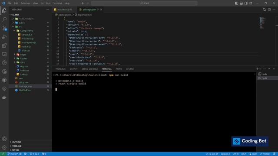Open the Run and Debug view
Image resolution: width=278 pixels, height=156 pixels.
[4, 37]
